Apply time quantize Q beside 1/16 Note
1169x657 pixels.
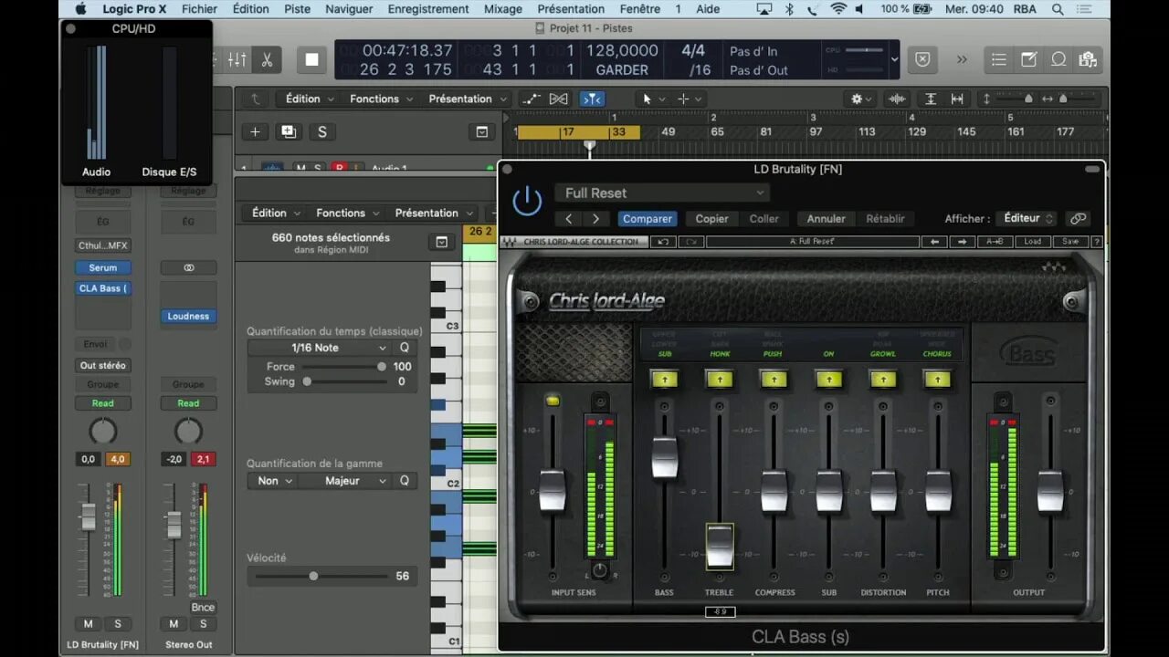tap(405, 348)
